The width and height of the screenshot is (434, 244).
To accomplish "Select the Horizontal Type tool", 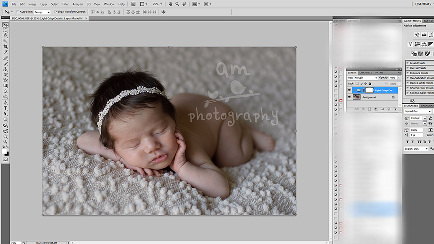I will coord(6,108).
